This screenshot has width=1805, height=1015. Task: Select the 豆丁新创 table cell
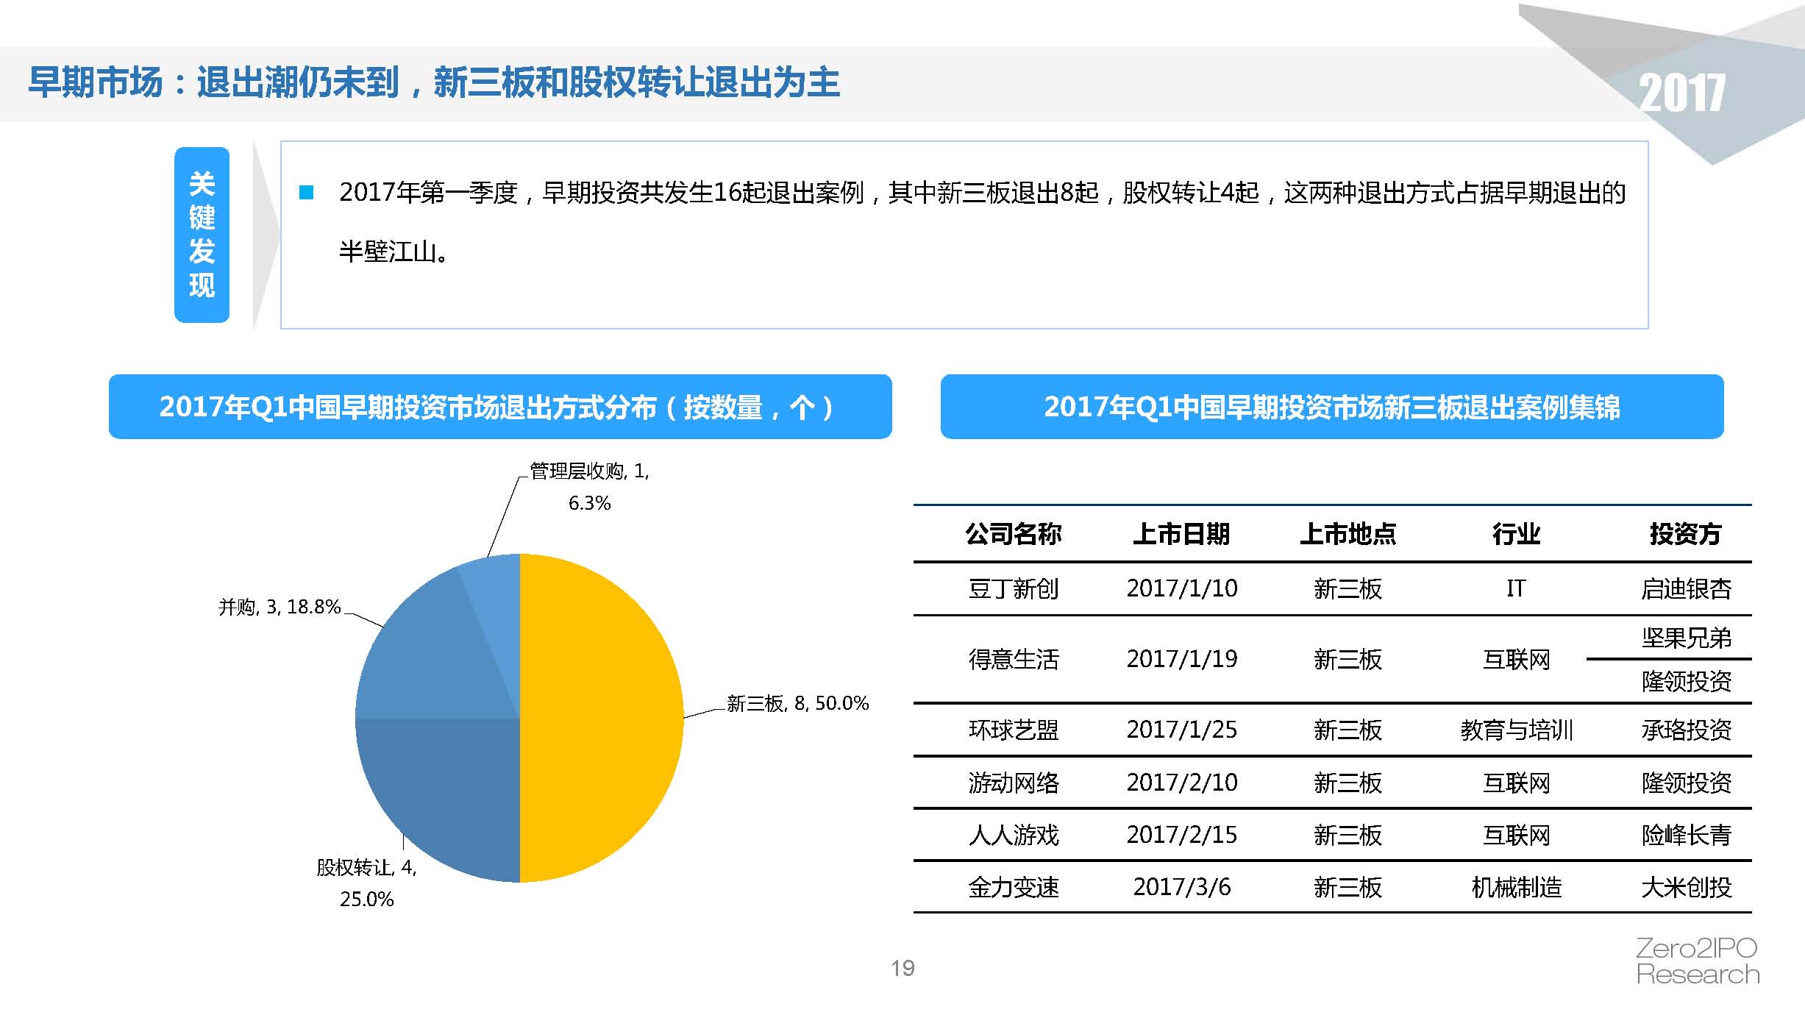tap(1013, 588)
